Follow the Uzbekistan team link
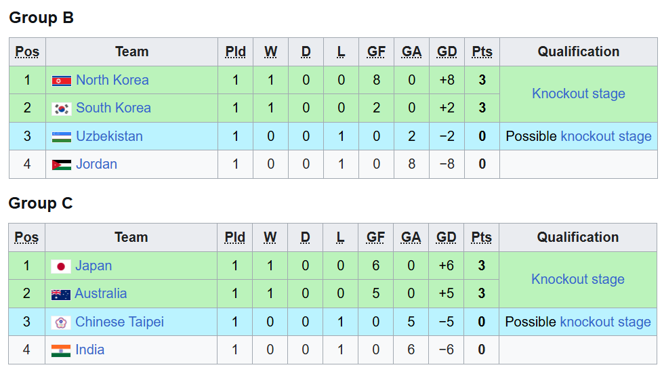The image size is (662, 378). [109, 136]
